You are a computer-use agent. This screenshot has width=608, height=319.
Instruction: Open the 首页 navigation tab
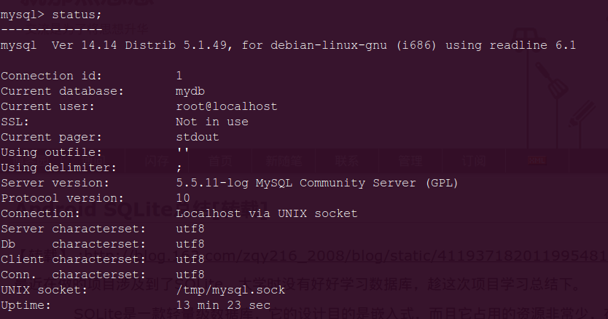(220, 160)
